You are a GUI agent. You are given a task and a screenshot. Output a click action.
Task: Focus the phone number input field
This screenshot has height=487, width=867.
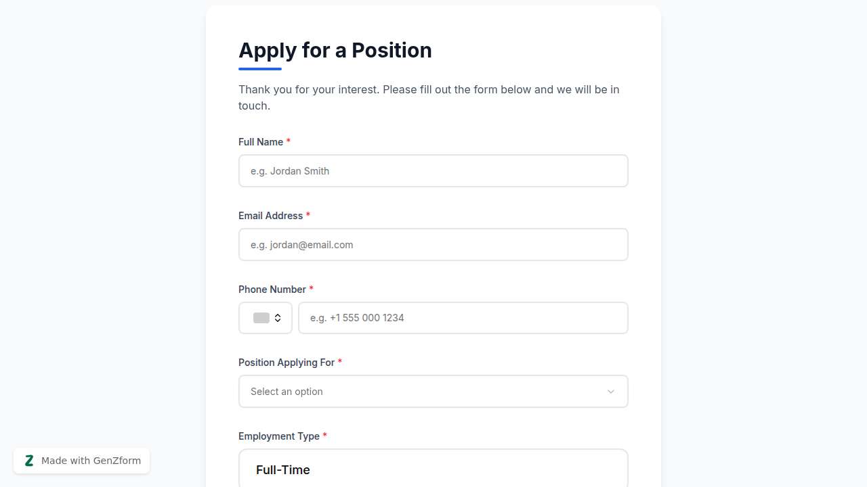[463, 318]
